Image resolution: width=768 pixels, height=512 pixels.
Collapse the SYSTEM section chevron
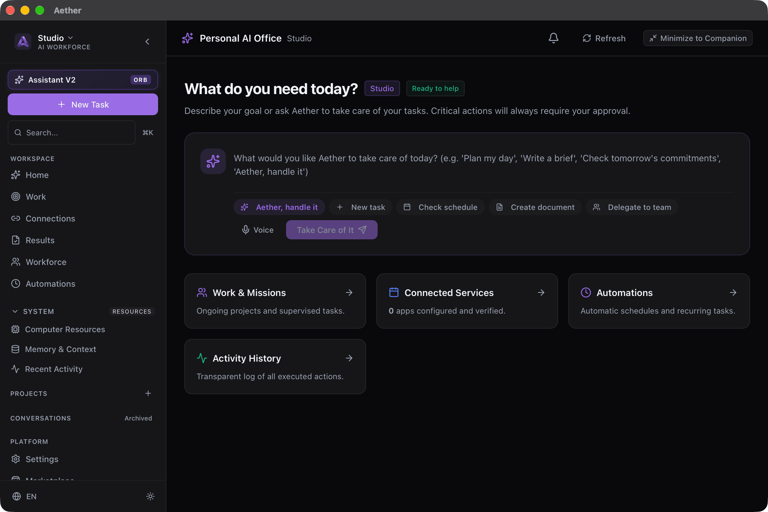(x=15, y=311)
